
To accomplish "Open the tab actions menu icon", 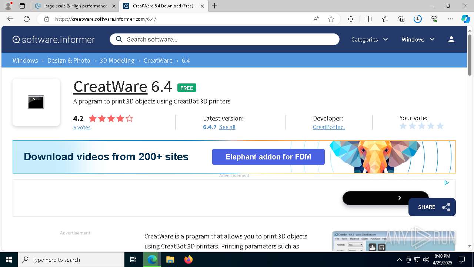I will click(x=22, y=6).
